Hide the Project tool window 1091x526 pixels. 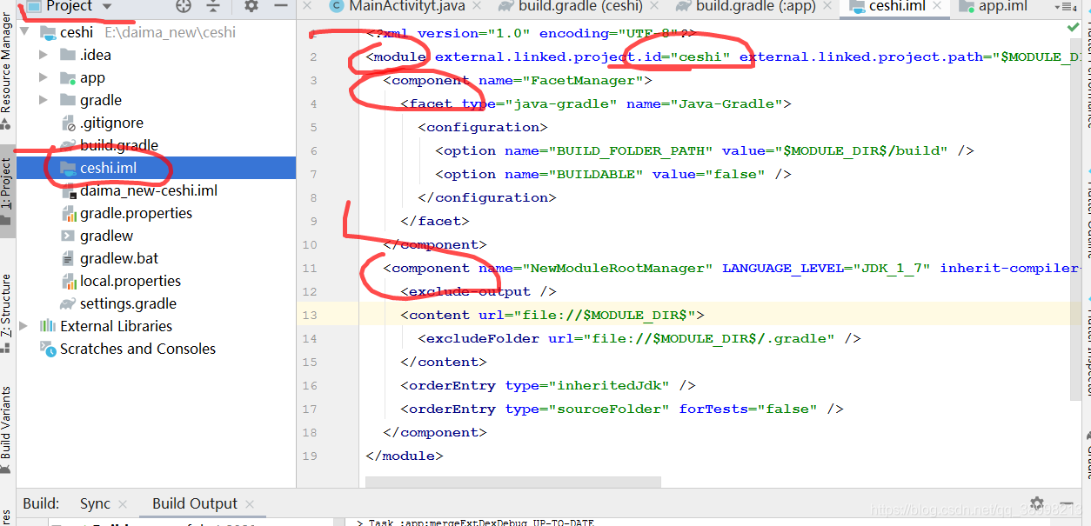(x=280, y=6)
